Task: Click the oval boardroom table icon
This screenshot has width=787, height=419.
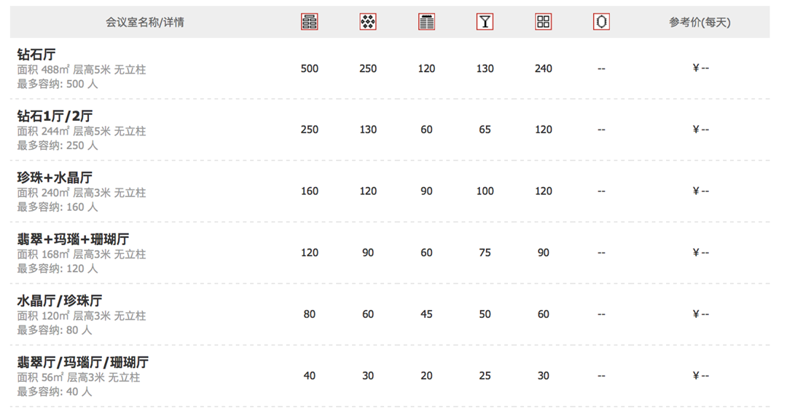Action: (601, 22)
